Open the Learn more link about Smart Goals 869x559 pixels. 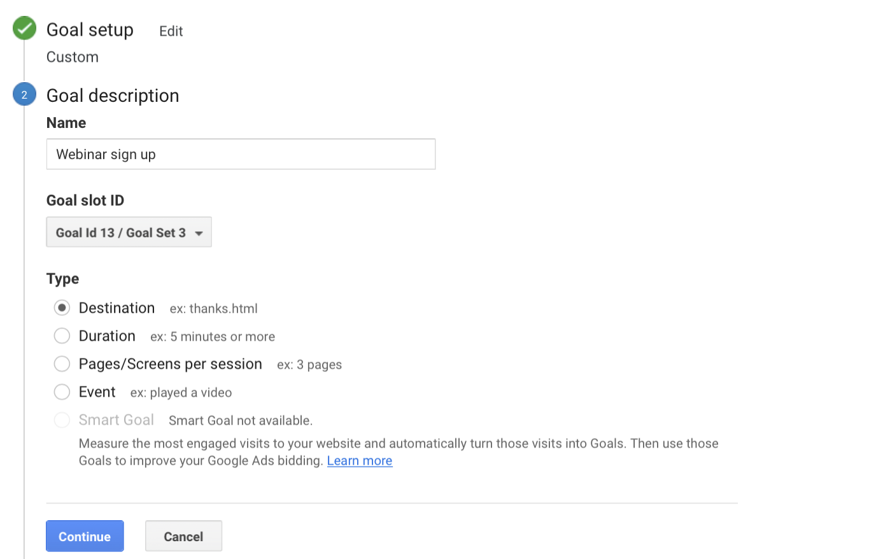tap(359, 460)
